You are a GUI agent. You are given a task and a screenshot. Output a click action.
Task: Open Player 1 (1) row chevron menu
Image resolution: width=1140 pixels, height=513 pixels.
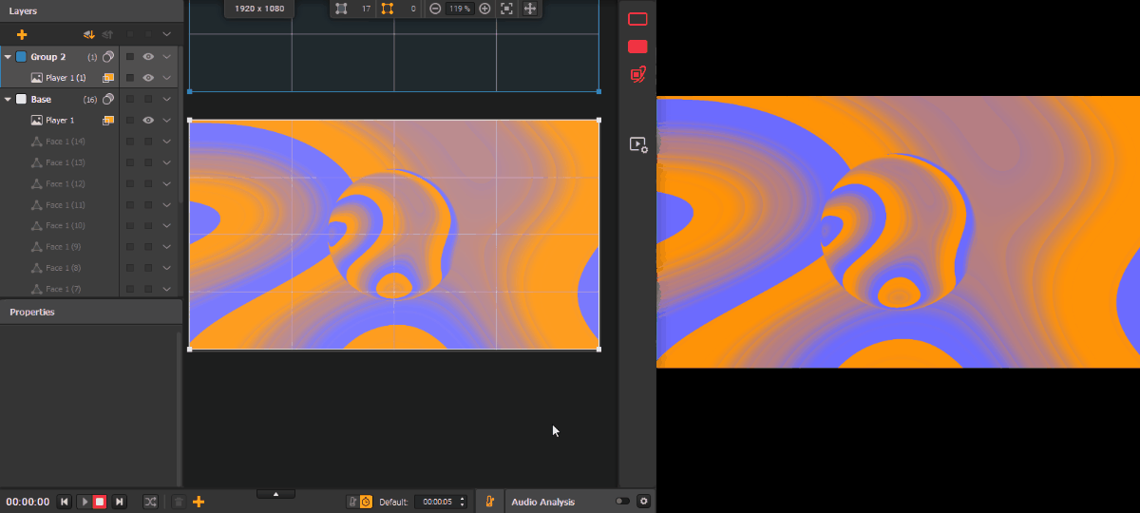[166, 78]
